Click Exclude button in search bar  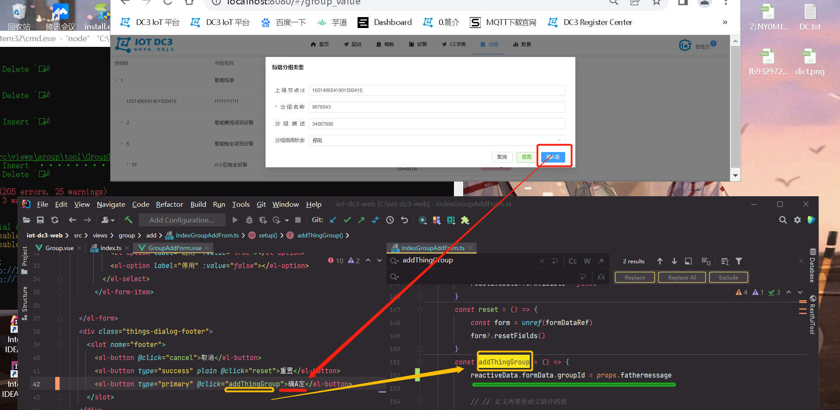pyautogui.click(x=728, y=277)
